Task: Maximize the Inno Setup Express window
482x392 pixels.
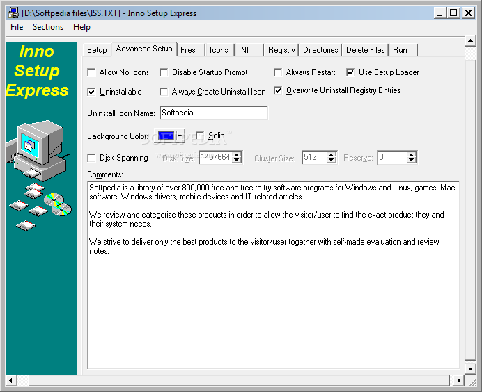Action: coord(453,13)
